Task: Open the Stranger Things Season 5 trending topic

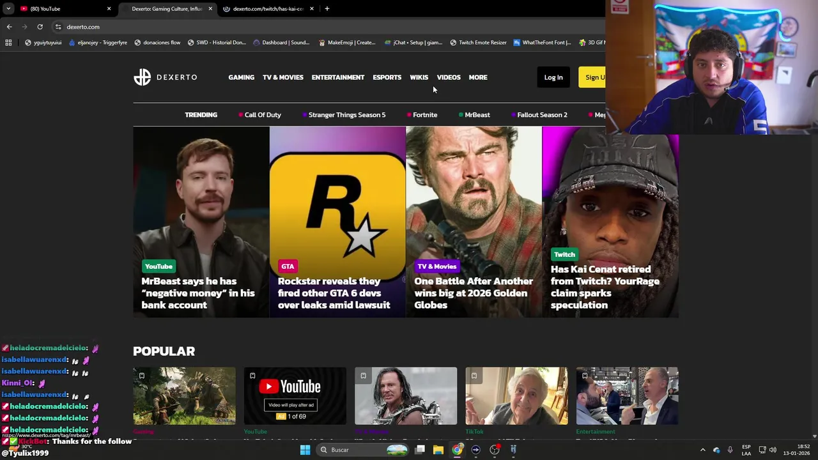Action: [x=344, y=115]
